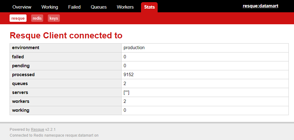This screenshot has height=140, width=294.
Task: Follow the Resque link in footer
Action: click(38, 130)
